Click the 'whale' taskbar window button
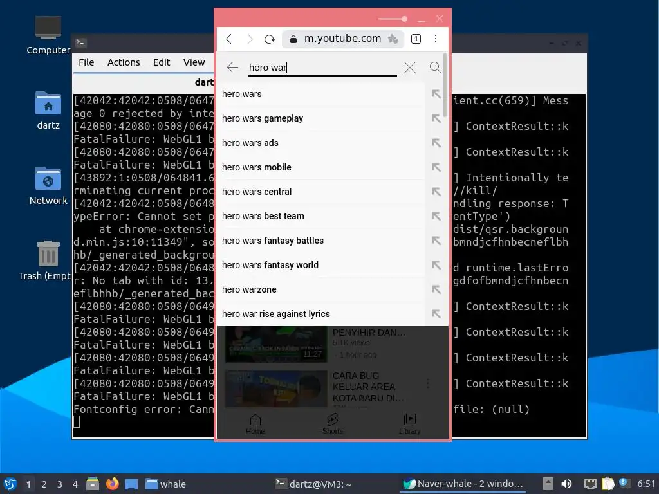This screenshot has height=494, width=659. coord(165,484)
